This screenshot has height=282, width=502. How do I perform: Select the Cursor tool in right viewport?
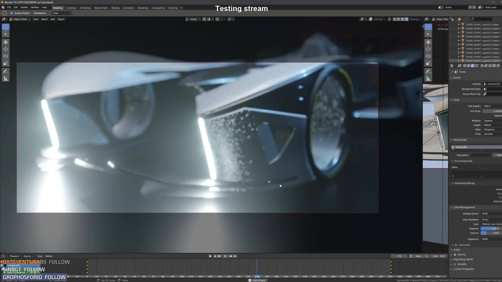[428, 27]
